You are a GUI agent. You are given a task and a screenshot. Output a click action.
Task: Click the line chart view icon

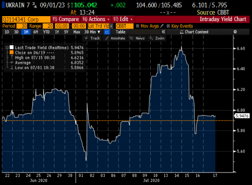tap(107, 32)
